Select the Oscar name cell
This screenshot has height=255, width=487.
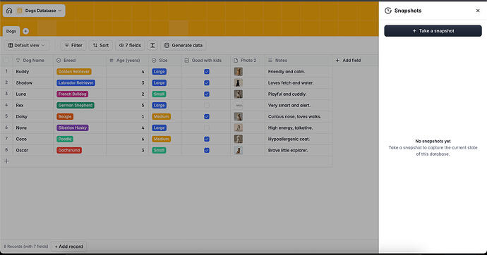pos(33,150)
